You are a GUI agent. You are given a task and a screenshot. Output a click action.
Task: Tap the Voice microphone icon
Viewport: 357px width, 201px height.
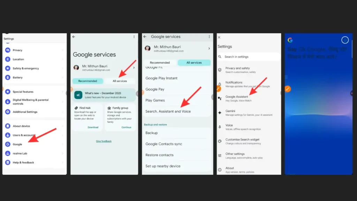pos(220,127)
